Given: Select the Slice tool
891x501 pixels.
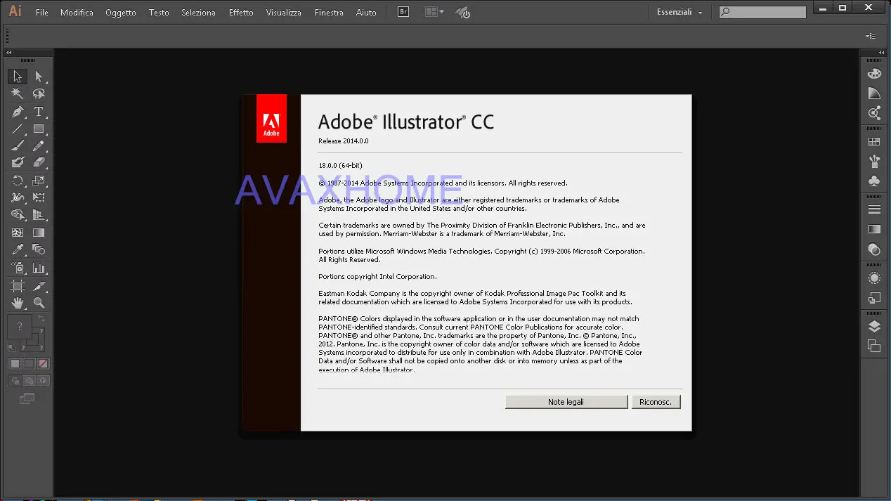Looking at the screenshot, I should tap(39, 286).
